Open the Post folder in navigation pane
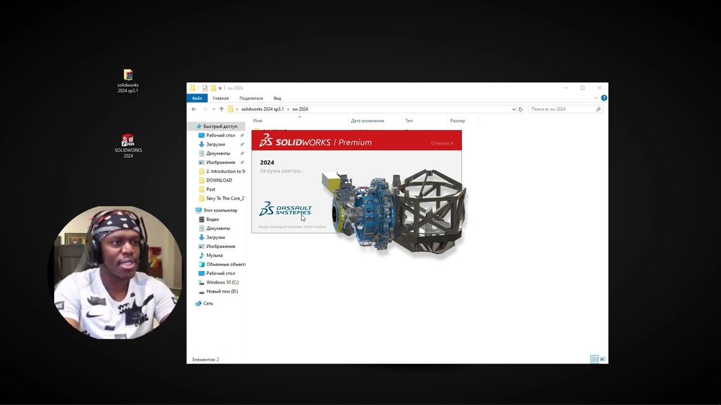The height and width of the screenshot is (405, 721). (x=211, y=190)
